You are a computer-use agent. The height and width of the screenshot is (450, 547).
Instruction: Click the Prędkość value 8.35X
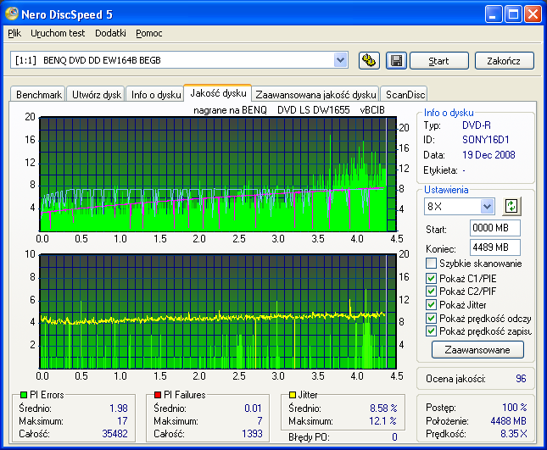pyautogui.click(x=514, y=434)
